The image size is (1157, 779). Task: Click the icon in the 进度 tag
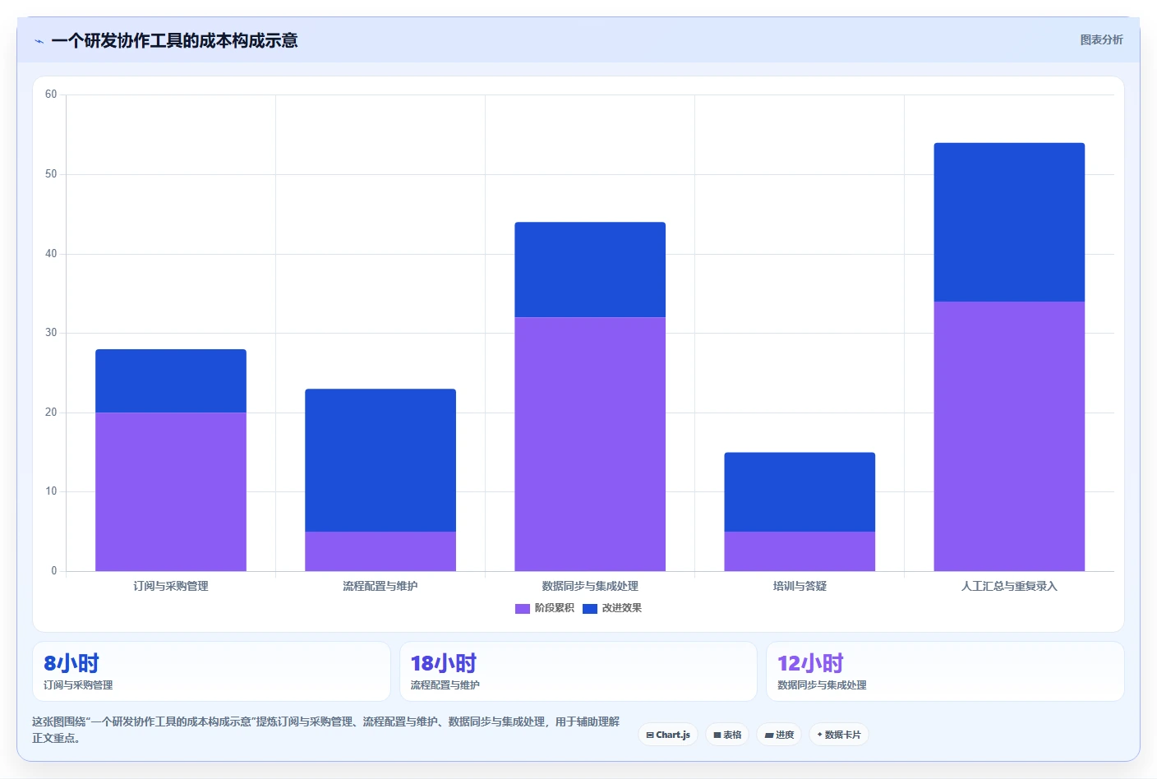pyautogui.click(x=769, y=735)
